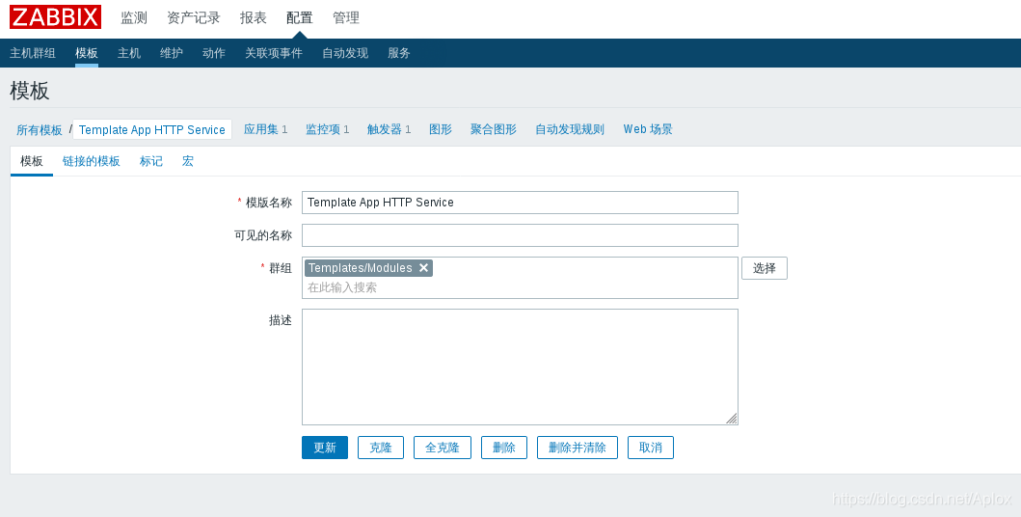Open the 触发器 1 link

point(389,129)
